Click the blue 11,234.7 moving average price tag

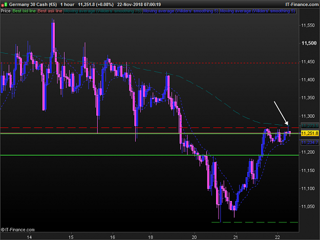point(310,142)
